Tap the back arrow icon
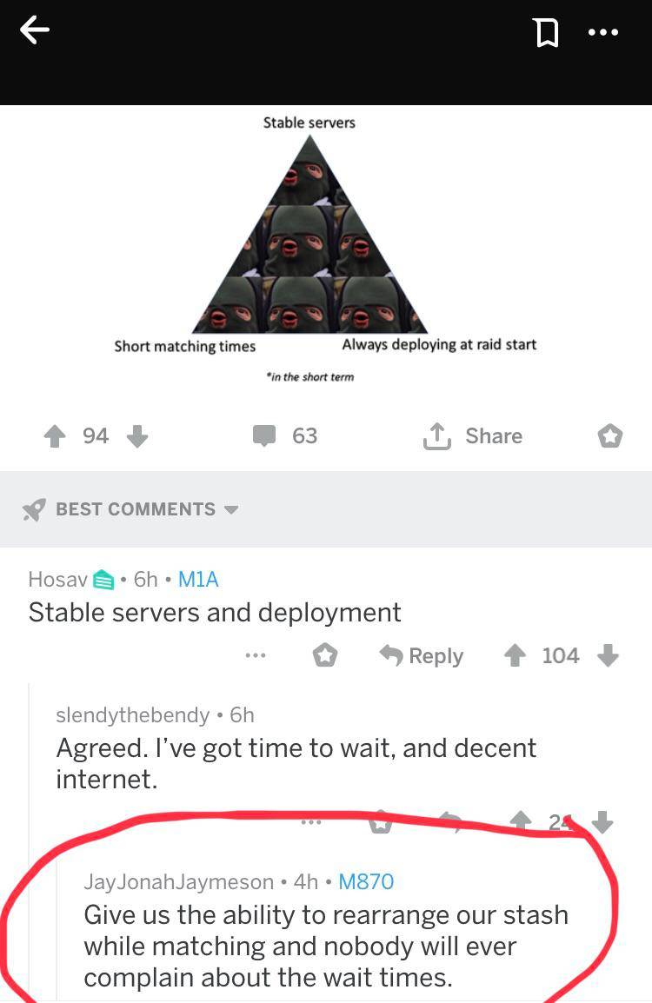This screenshot has width=652, height=1003. pos(35,30)
